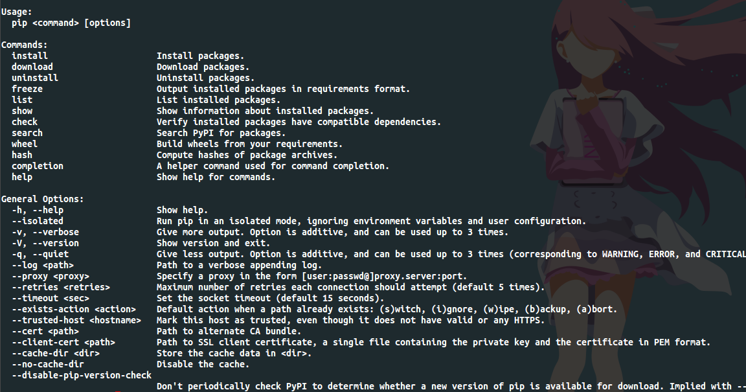Click the 'completion' command text
Image resolution: width=746 pixels, height=392 pixels.
click(38, 166)
